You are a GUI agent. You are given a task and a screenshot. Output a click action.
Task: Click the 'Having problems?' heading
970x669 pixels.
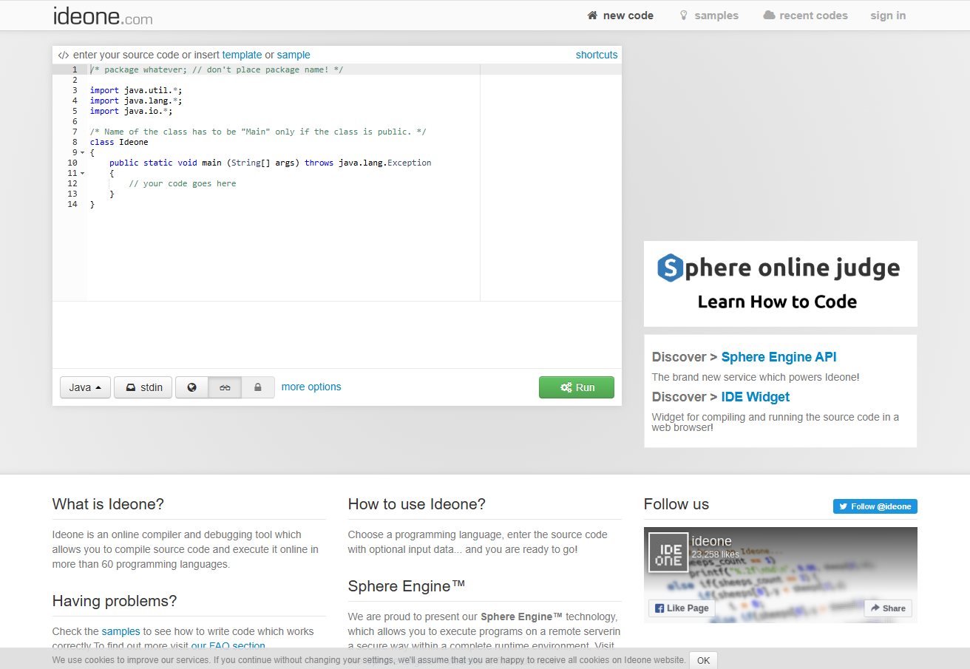pos(115,601)
